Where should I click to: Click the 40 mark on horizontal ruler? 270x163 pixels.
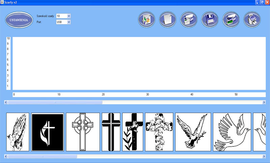[x=192, y=94]
